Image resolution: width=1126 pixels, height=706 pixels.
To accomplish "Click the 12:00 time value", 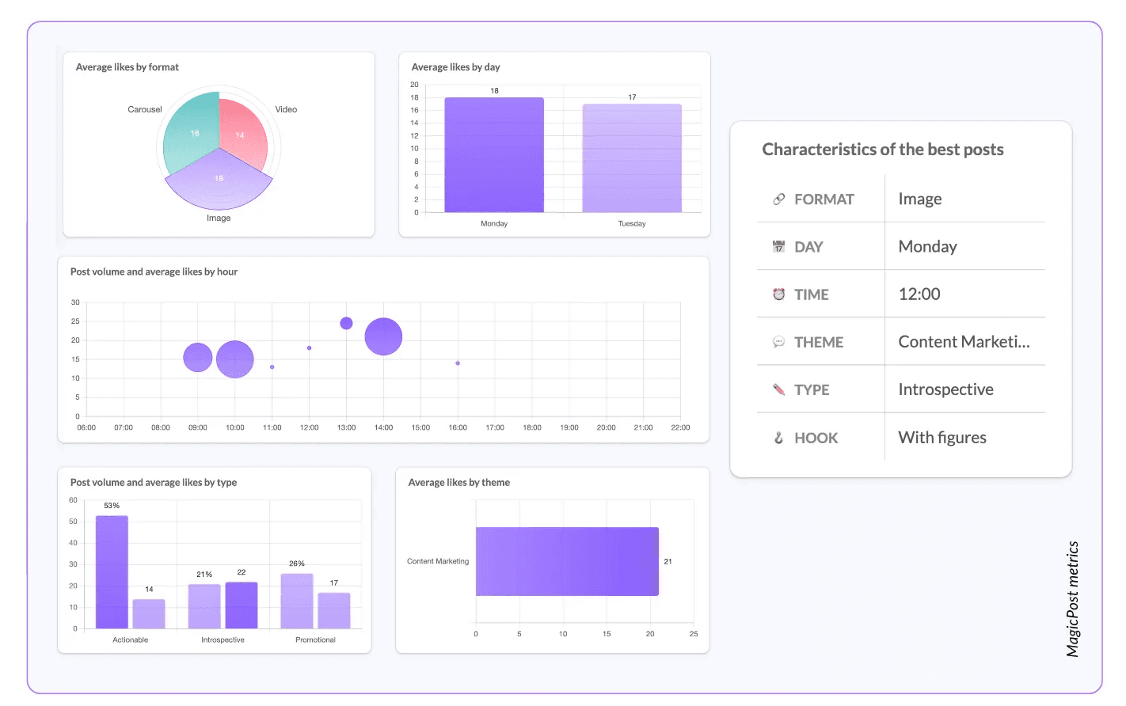I will click(919, 294).
